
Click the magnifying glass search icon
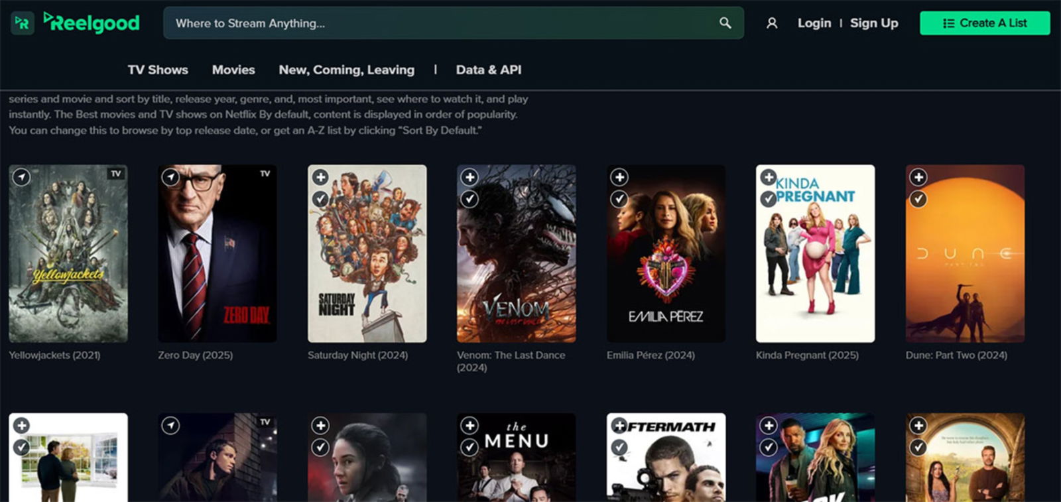coord(725,23)
